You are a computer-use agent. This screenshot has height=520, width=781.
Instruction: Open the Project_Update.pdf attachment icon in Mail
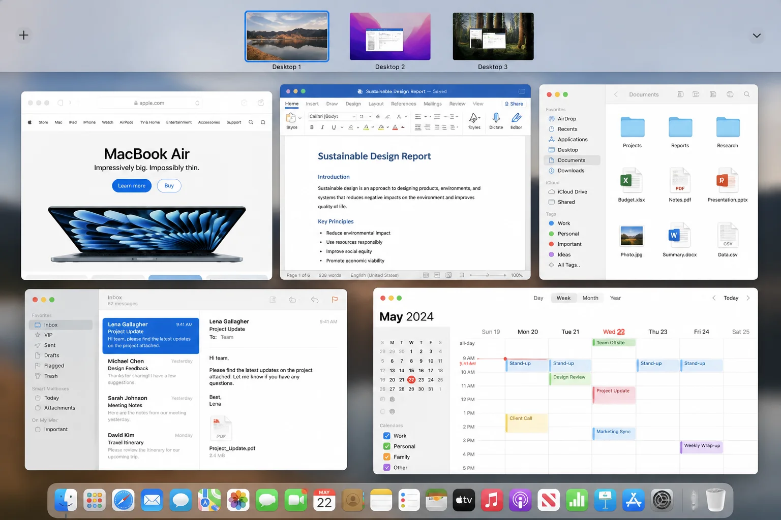tap(221, 429)
